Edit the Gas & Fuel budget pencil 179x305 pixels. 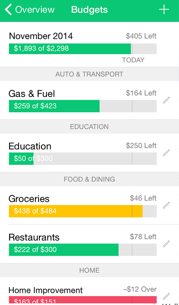[166, 100]
